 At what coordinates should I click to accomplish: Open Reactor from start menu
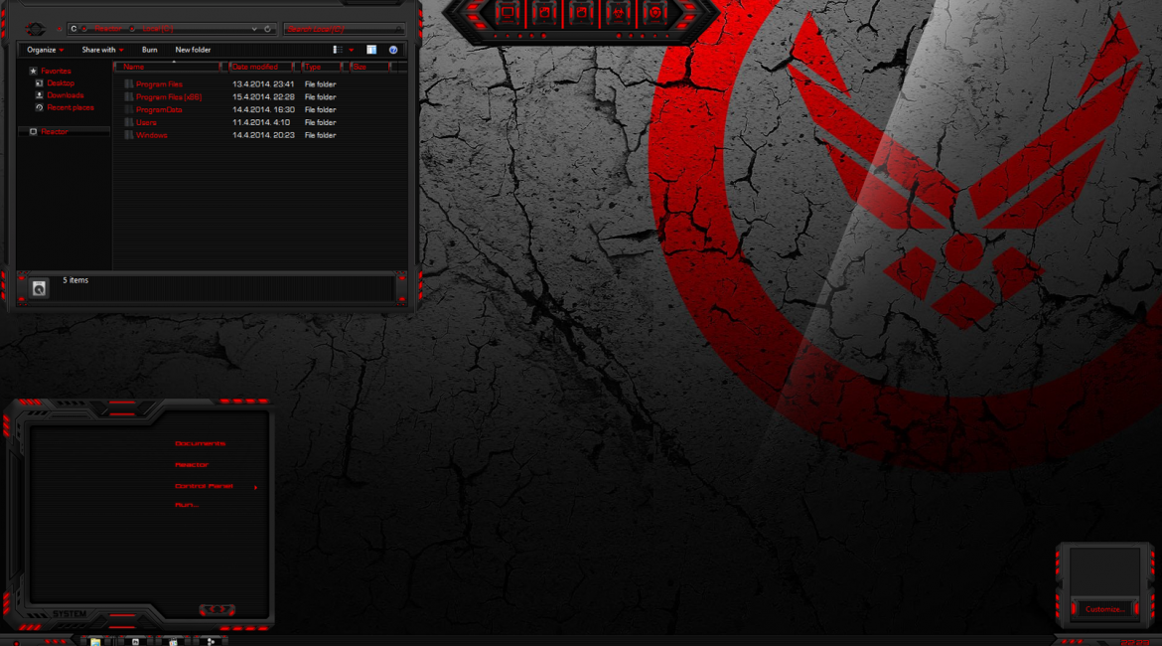coord(192,464)
